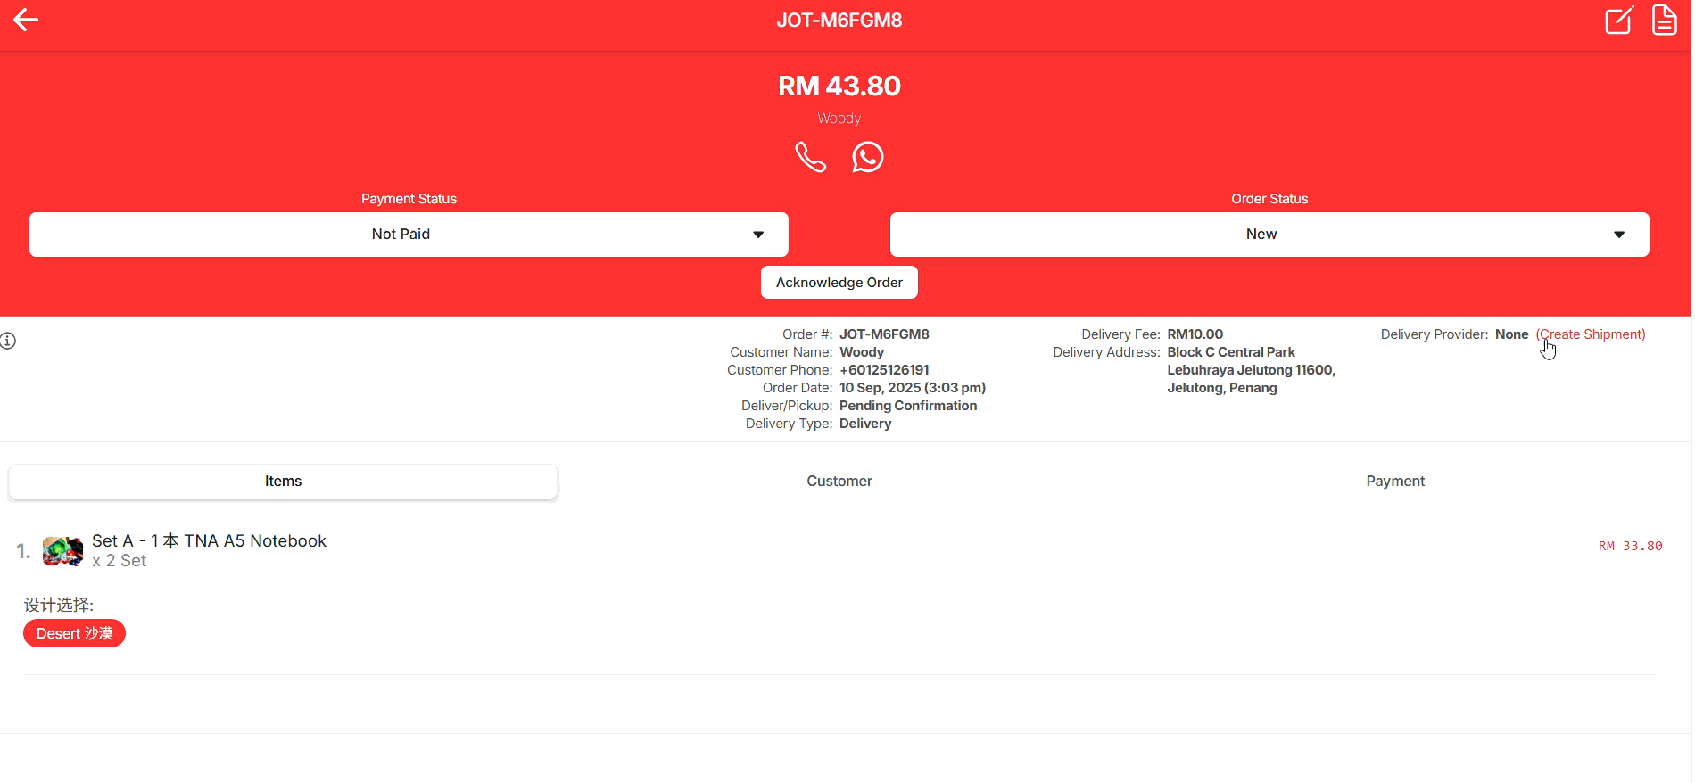Click the customer phone number +60125126191
Screen dimensions: 1695x783
(884, 370)
